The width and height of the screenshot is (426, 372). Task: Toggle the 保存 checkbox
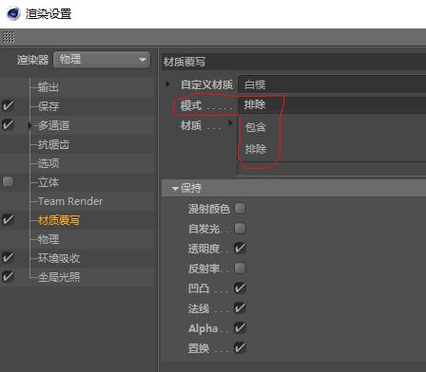[x=8, y=105]
